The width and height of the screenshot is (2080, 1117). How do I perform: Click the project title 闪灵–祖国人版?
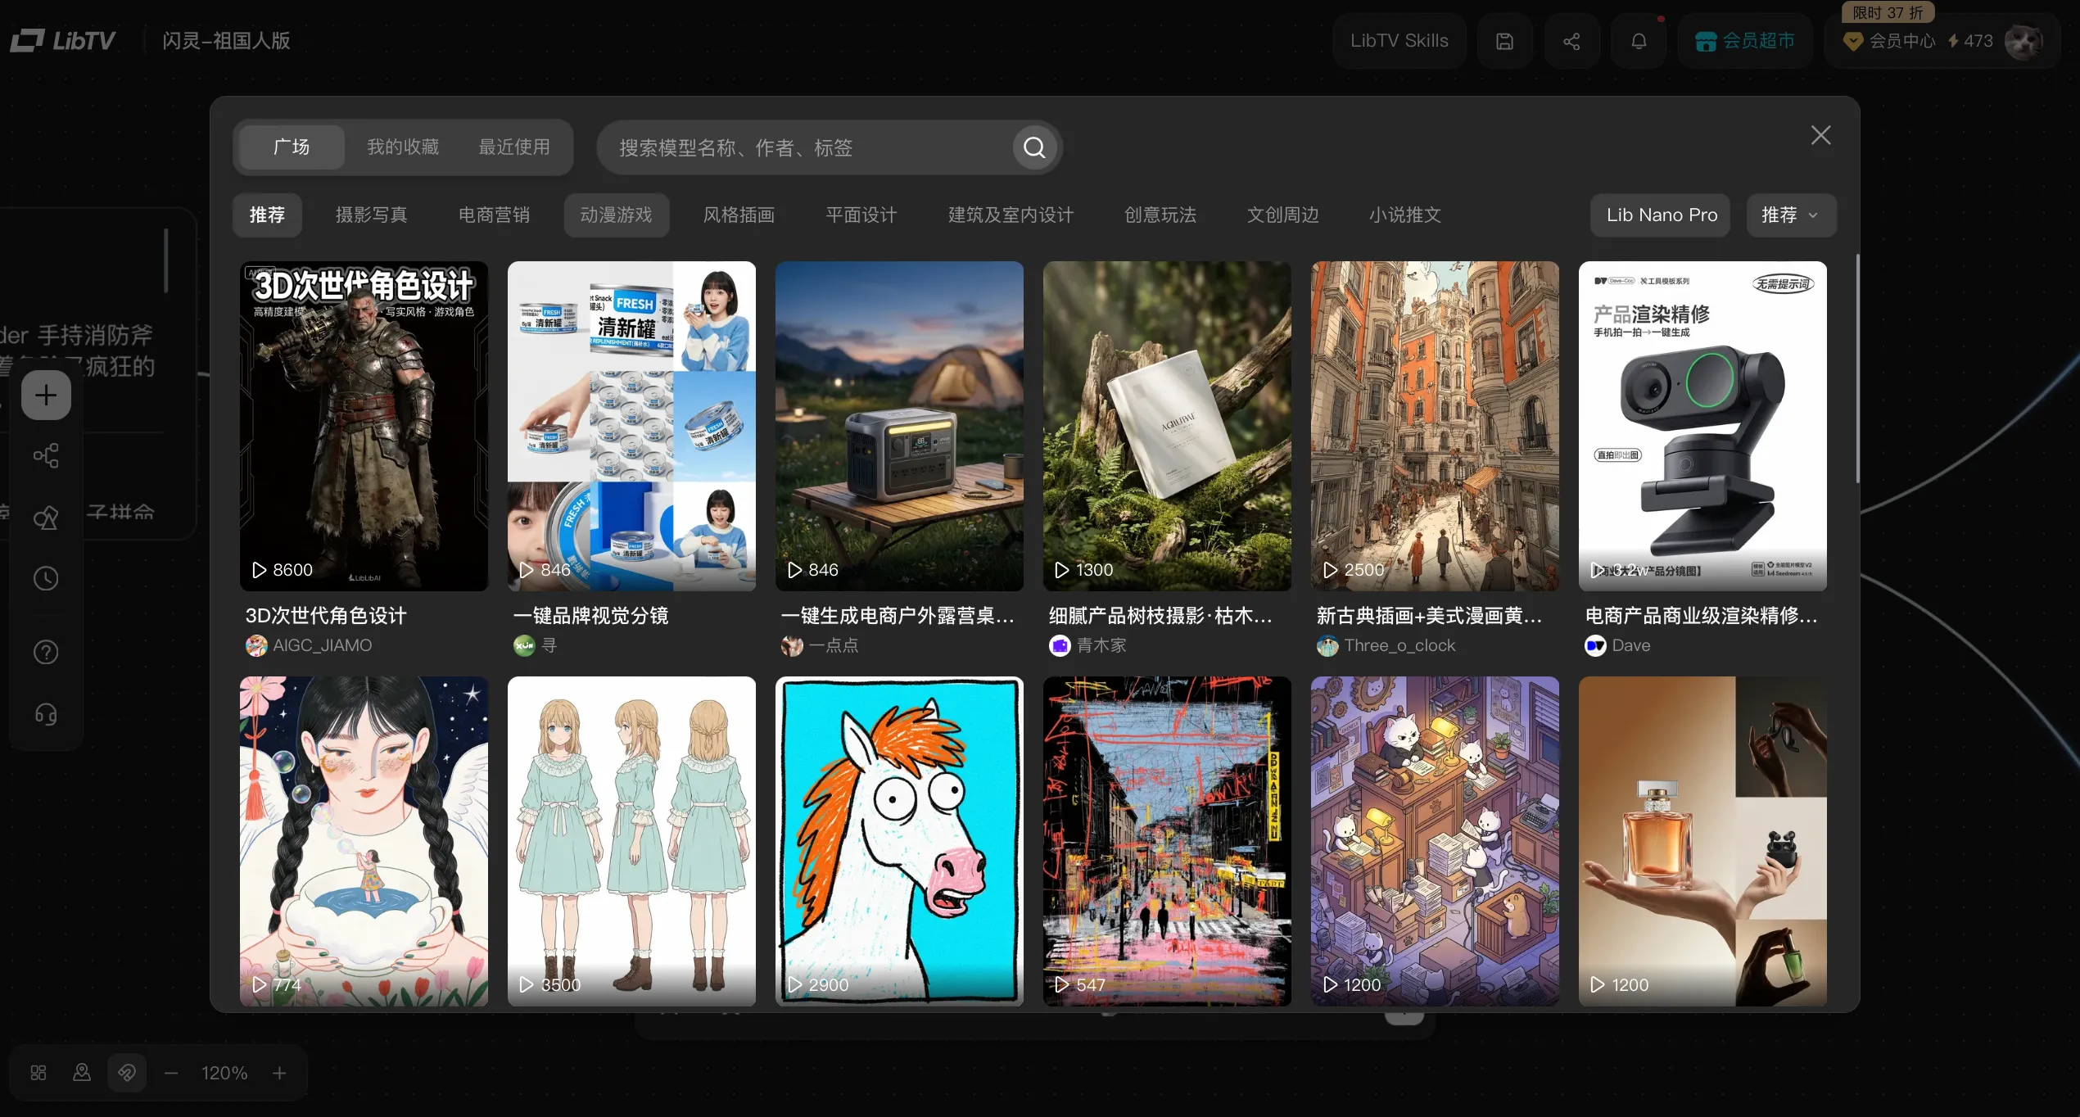(226, 41)
